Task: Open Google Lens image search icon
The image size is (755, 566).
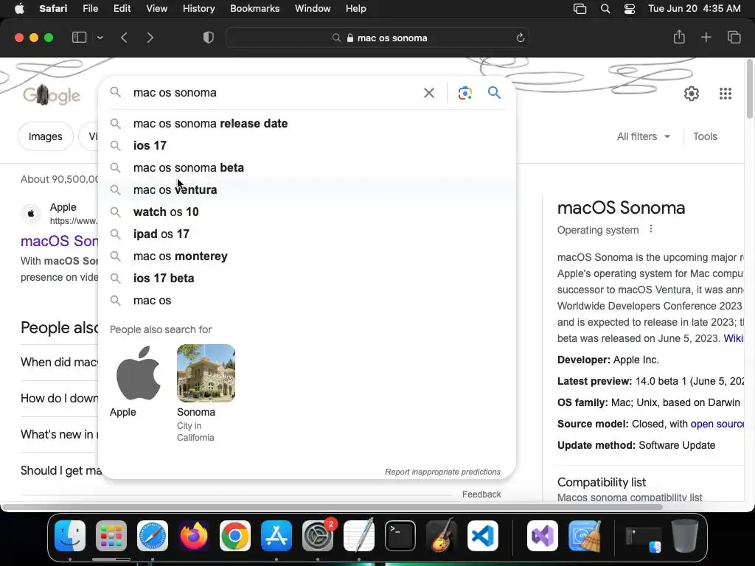Action: [465, 93]
